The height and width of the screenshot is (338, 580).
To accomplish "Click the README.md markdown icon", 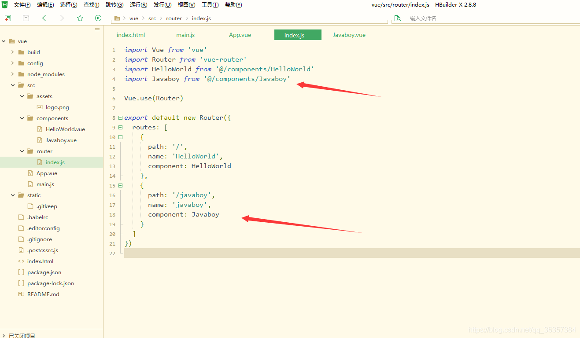I will [21, 294].
